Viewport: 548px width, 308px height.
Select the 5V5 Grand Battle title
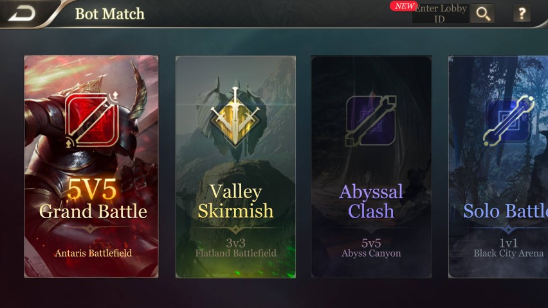pyautogui.click(x=92, y=199)
